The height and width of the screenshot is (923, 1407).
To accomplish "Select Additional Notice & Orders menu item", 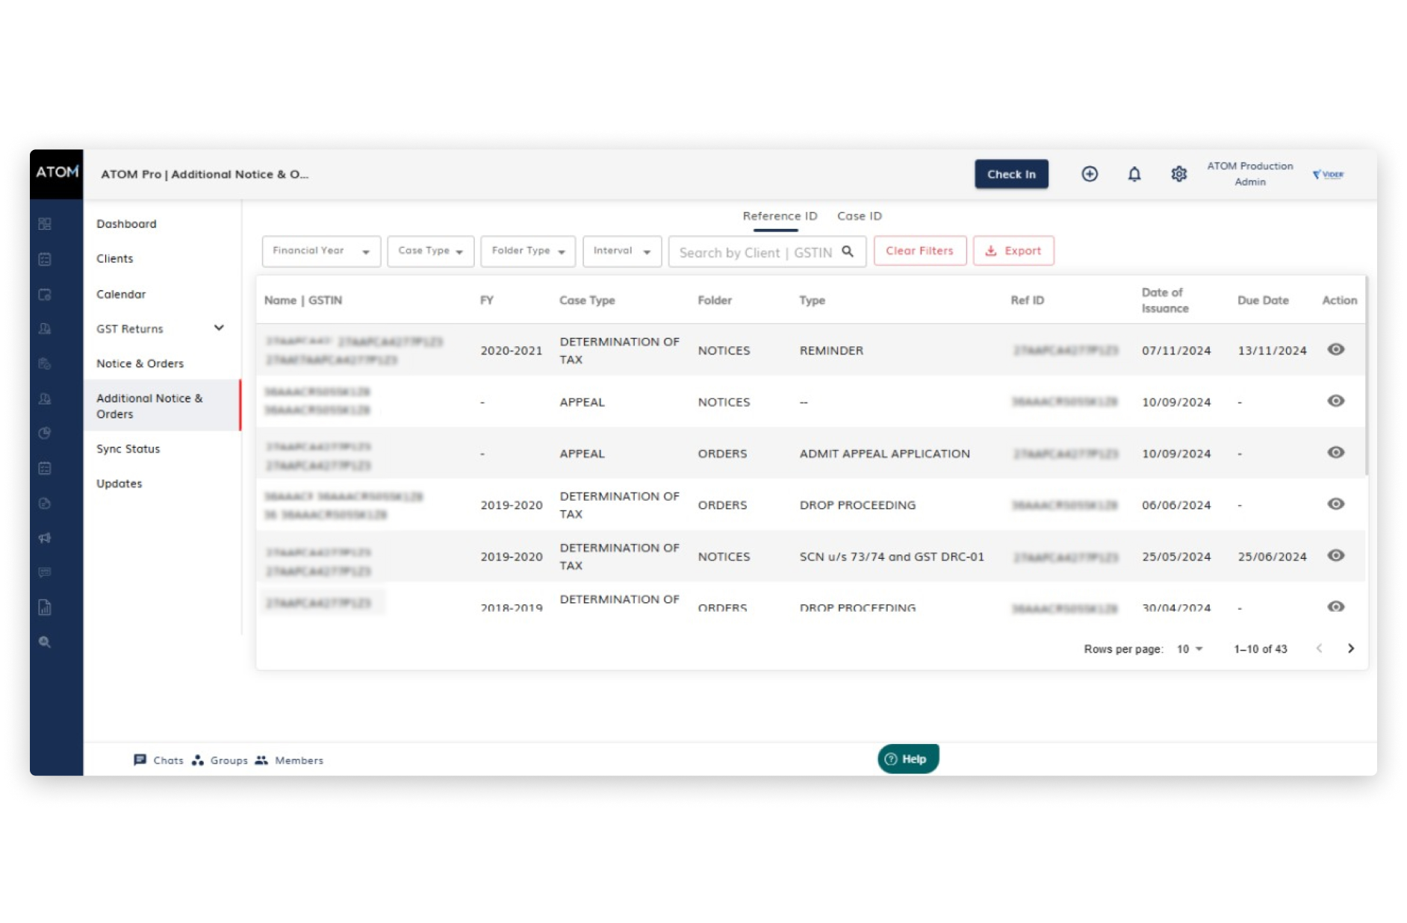I will [x=162, y=406].
